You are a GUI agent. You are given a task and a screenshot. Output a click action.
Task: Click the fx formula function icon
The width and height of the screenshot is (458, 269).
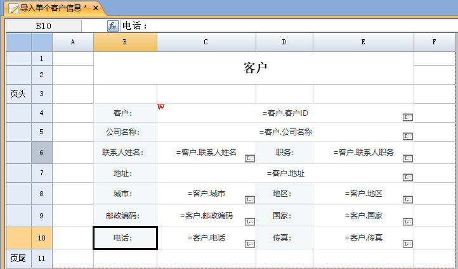pos(112,26)
